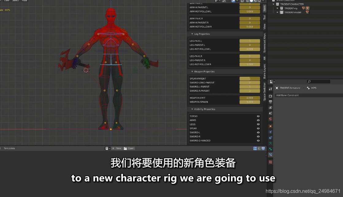Click the folder icon on the Open button
Screen dimensions: 343x197
[125, 148]
